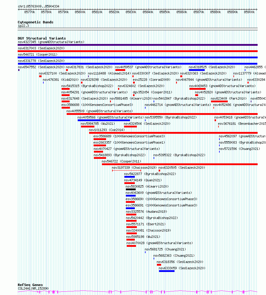Click nsv6547552 (Sedlazeck2020) label

pyautogui.click(x=41, y=67)
